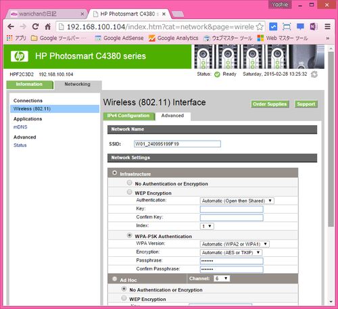Click the WEP Confirm Key field
This screenshot has height=309, width=338.
point(232,218)
